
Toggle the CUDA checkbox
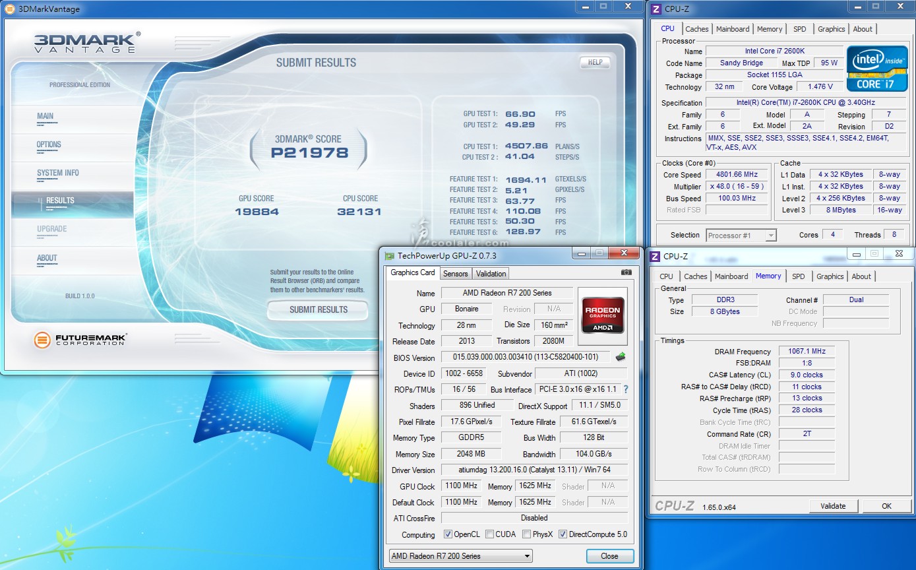(x=489, y=534)
